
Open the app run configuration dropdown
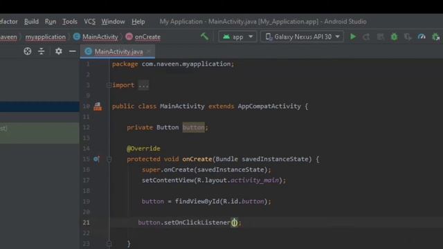click(237, 37)
